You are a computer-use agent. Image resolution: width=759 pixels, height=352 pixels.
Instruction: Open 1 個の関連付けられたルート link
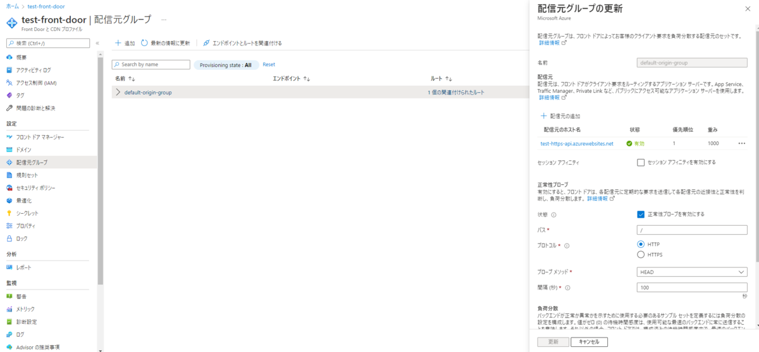(456, 92)
